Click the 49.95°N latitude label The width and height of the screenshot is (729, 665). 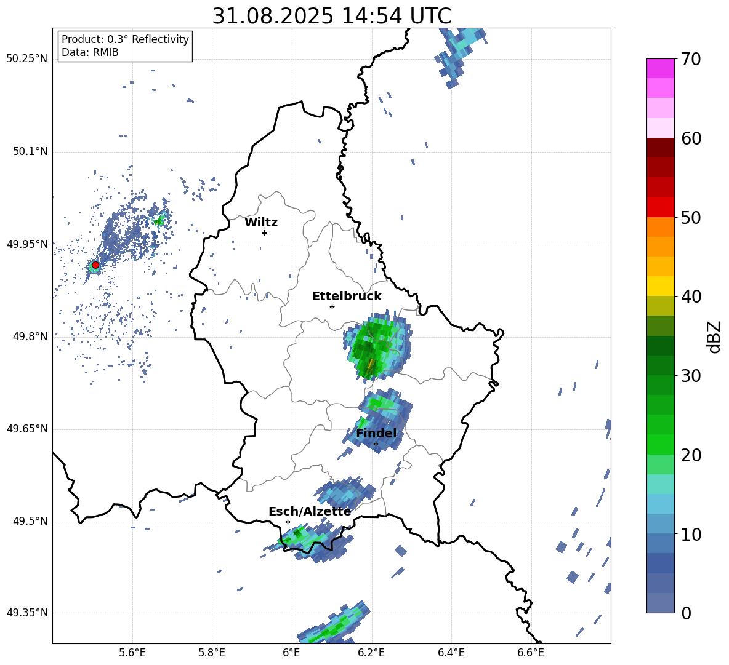[27, 244]
